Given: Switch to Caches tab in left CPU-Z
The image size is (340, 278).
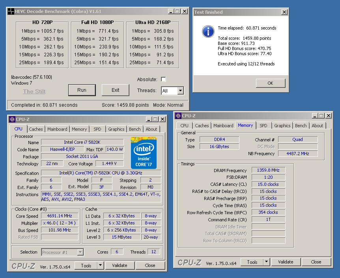Looking at the screenshot, I should (x=36, y=129).
